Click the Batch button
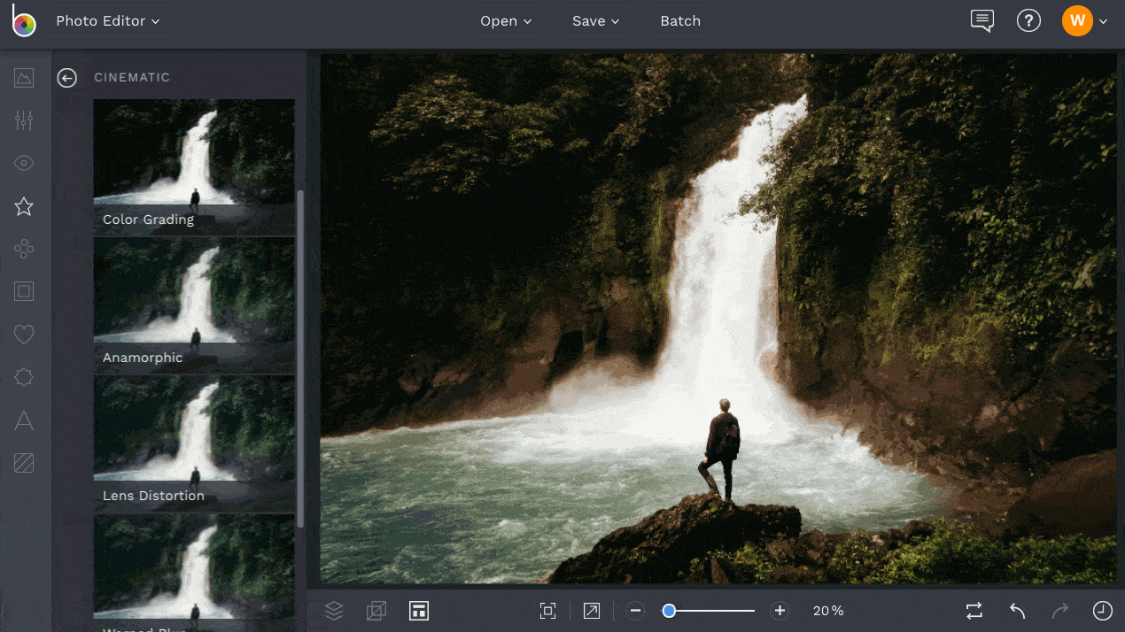1125x632 pixels. pyautogui.click(x=680, y=21)
